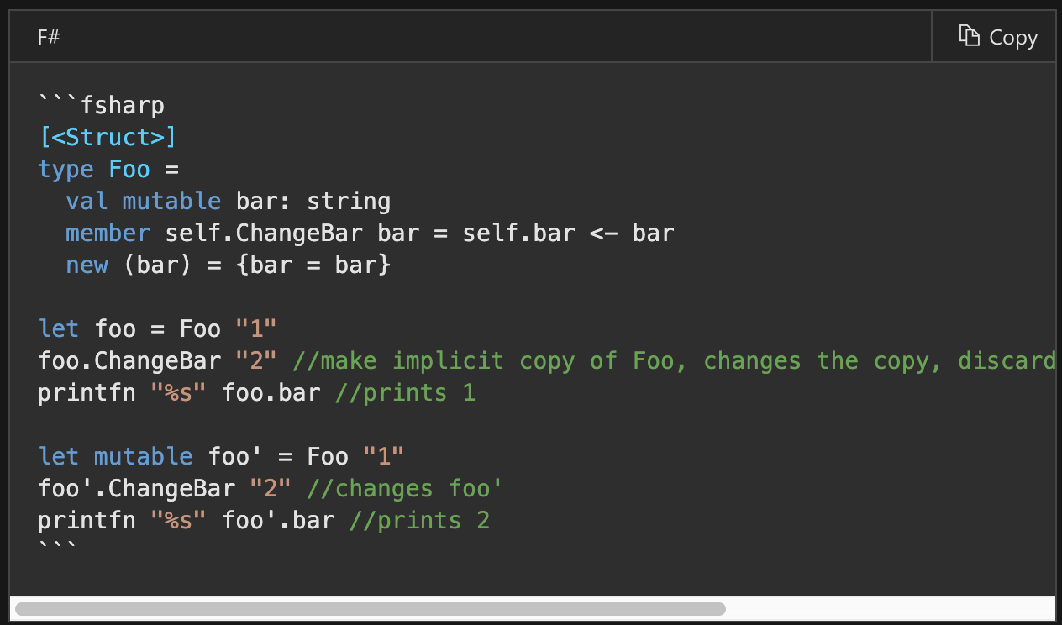Select the F# language label
This screenshot has width=1062, height=625.
pyautogui.click(x=48, y=37)
